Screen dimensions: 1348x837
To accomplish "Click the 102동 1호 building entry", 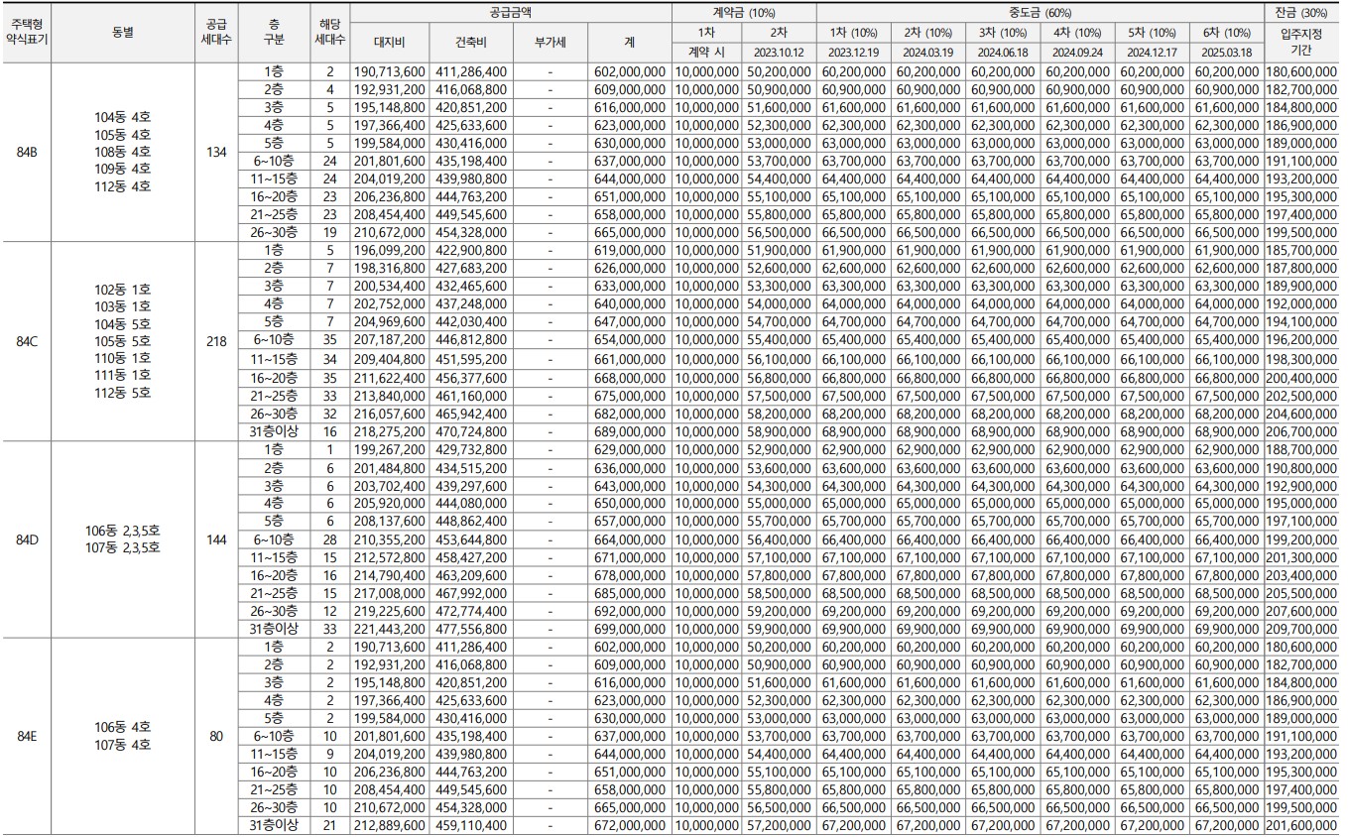I will click(x=122, y=289).
